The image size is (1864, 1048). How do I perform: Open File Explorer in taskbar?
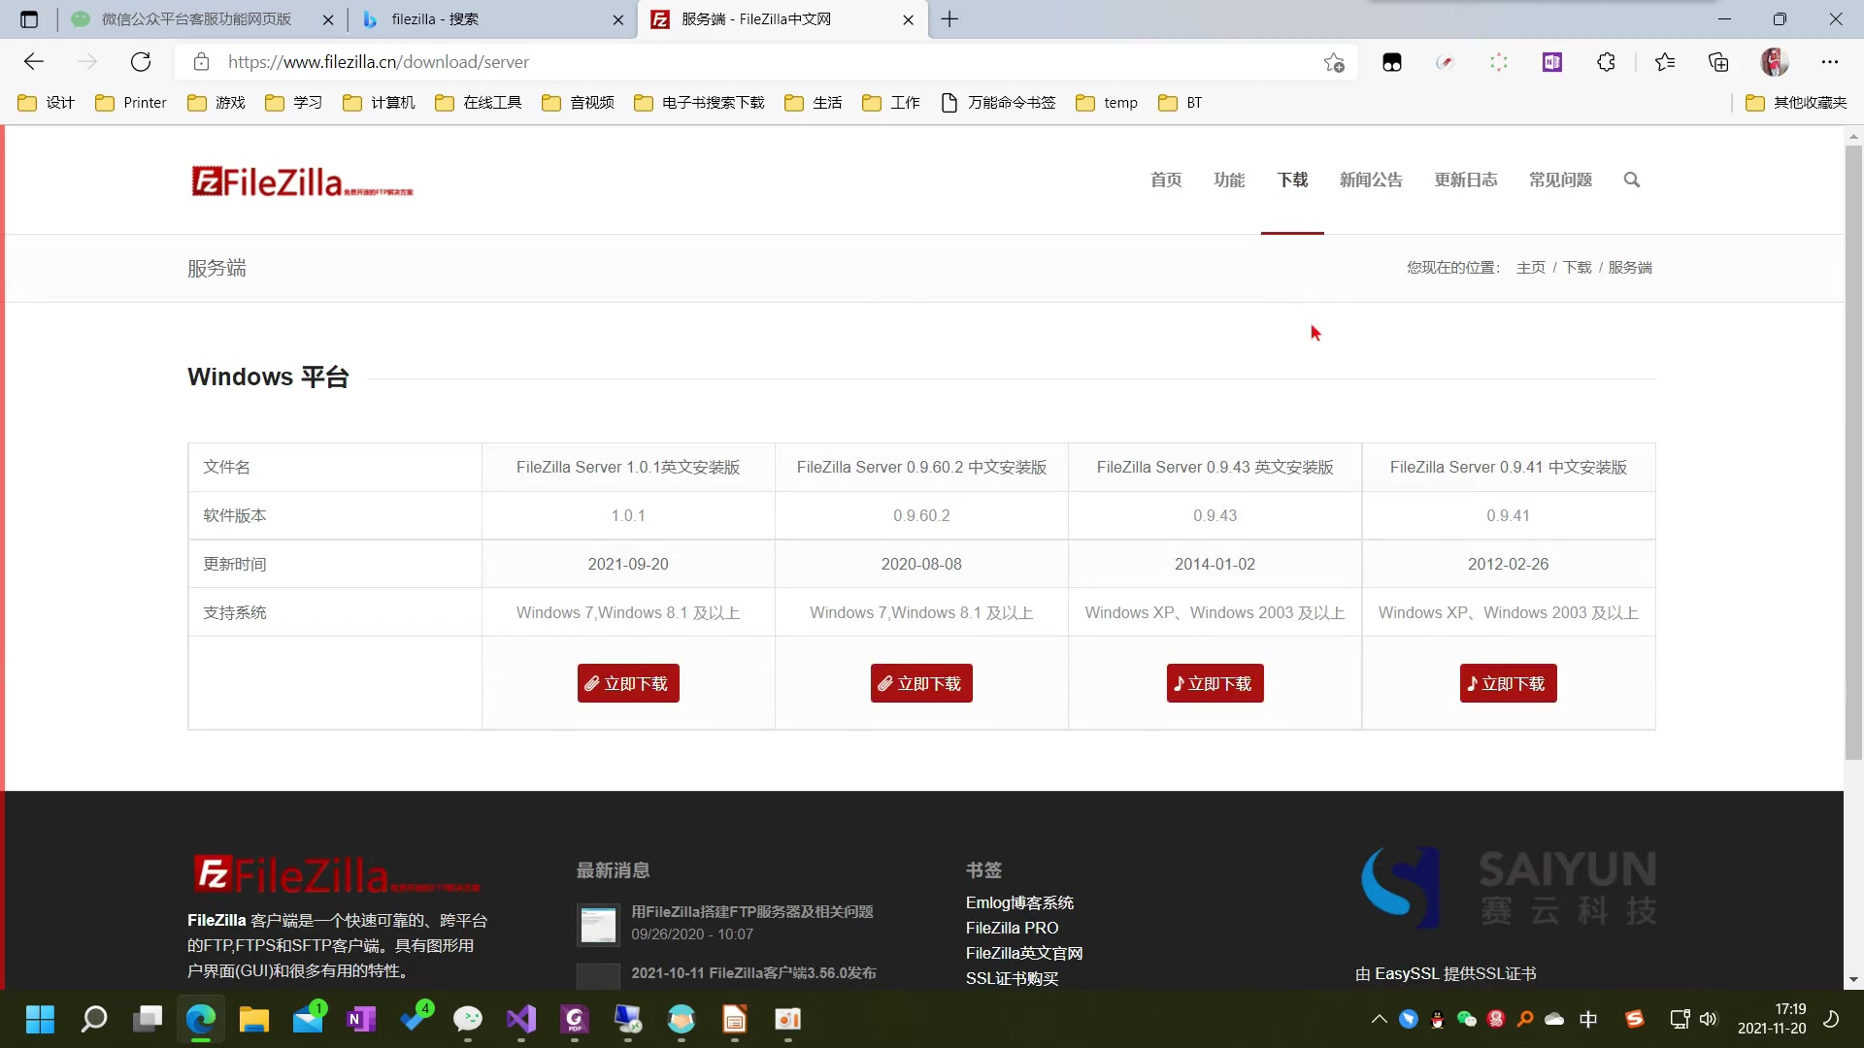click(254, 1019)
